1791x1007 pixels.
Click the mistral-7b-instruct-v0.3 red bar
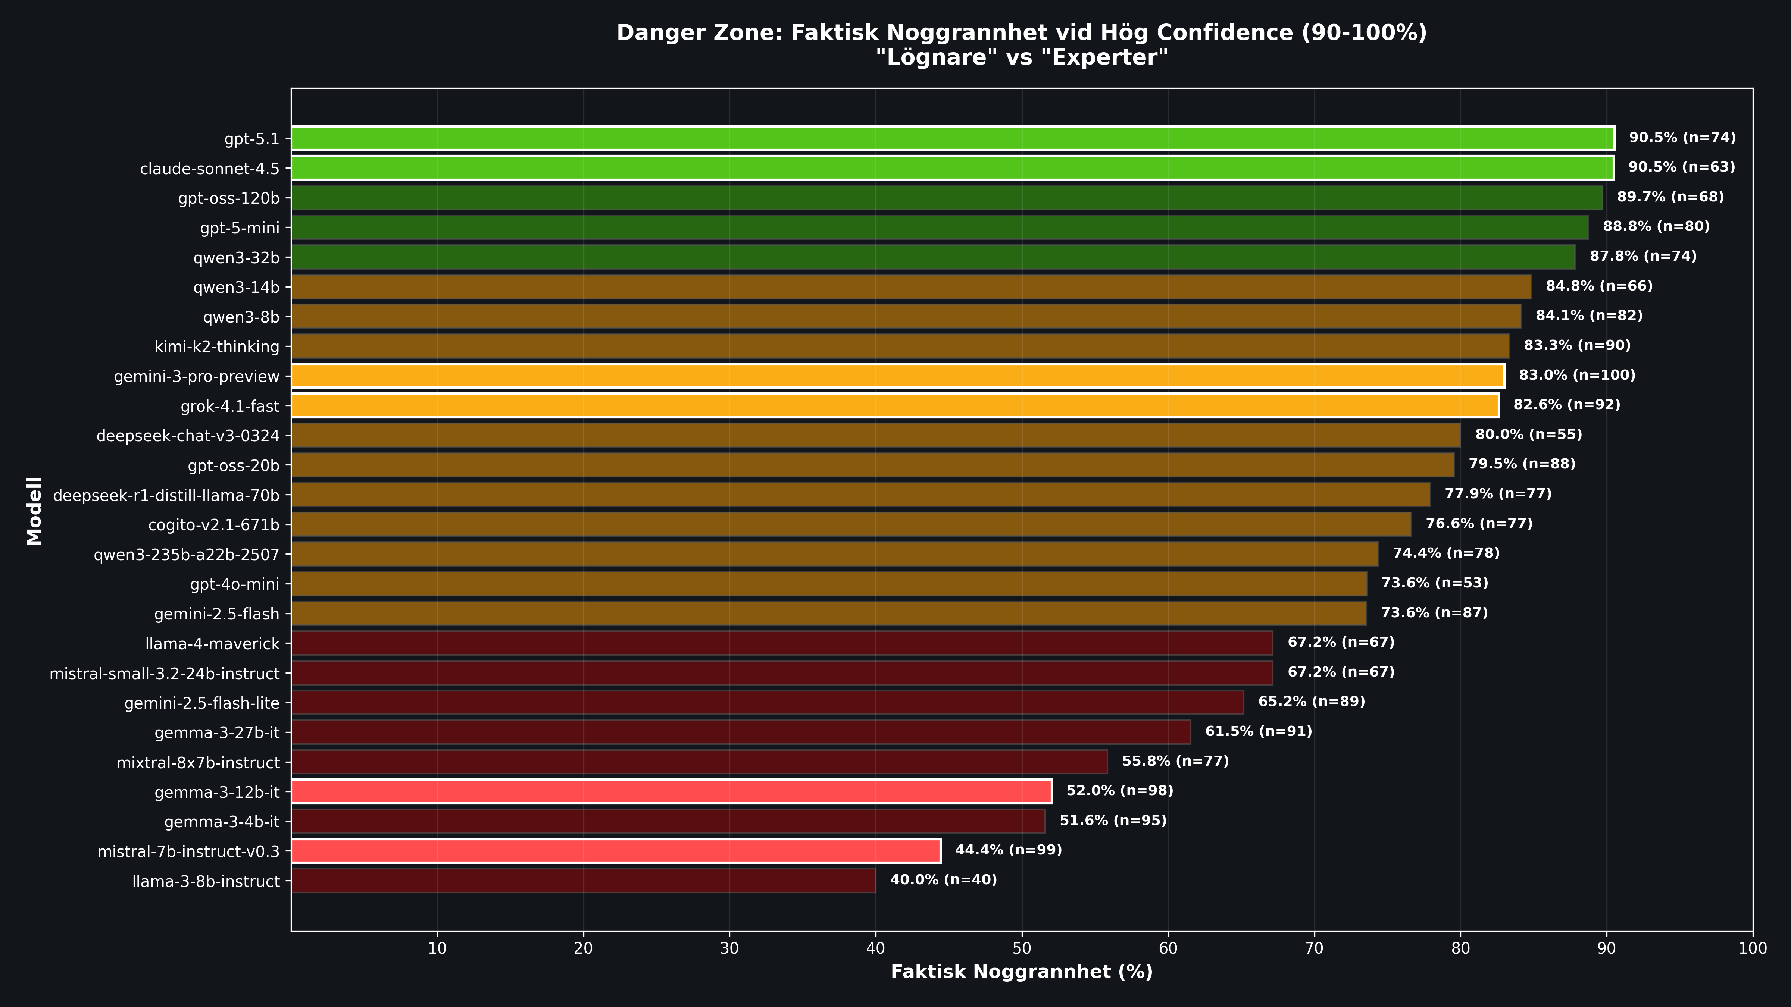click(616, 851)
